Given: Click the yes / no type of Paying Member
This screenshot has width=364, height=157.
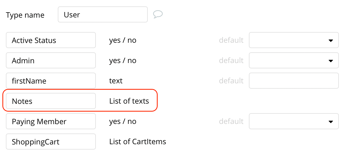Looking at the screenshot, I should pos(123,121).
